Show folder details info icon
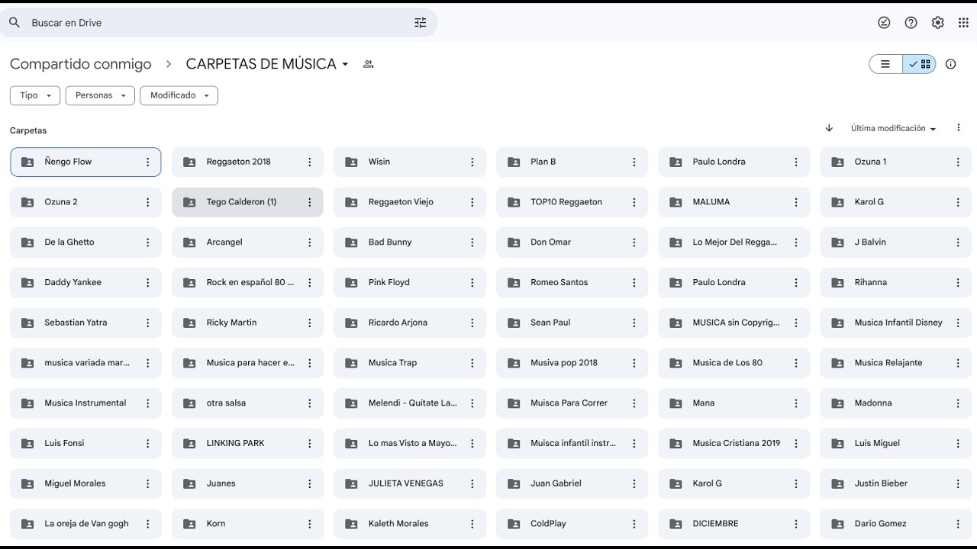977x549 pixels. click(x=950, y=64)
